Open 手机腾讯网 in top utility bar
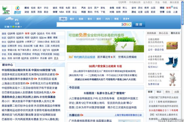The image size is (184, 122). (135, 2)
